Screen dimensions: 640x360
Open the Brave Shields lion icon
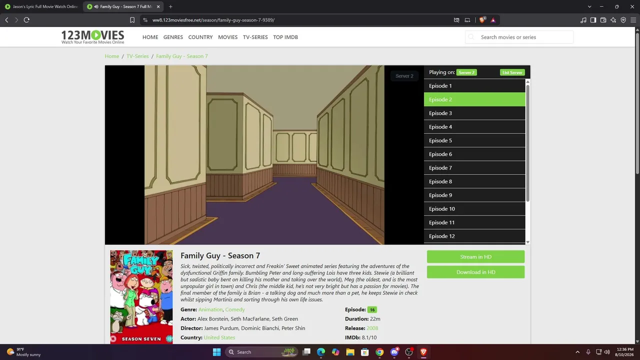pos(482,20)
